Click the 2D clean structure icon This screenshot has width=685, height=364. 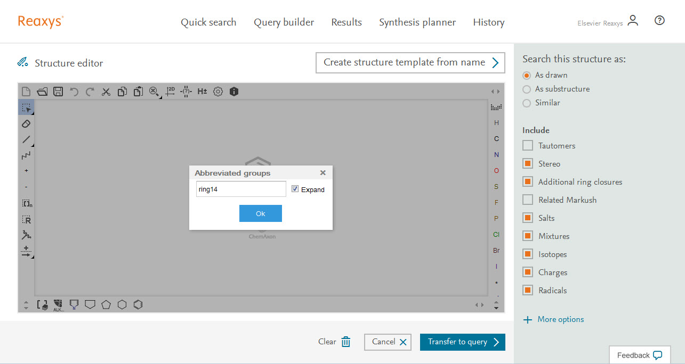point(170,92)
